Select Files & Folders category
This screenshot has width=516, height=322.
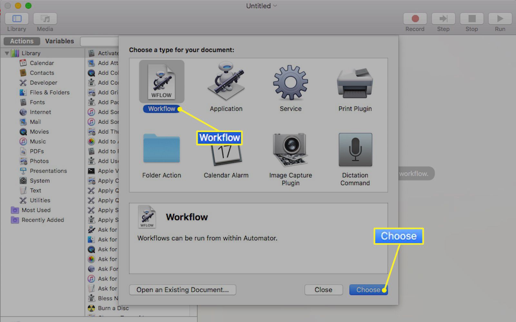[50, 92]
